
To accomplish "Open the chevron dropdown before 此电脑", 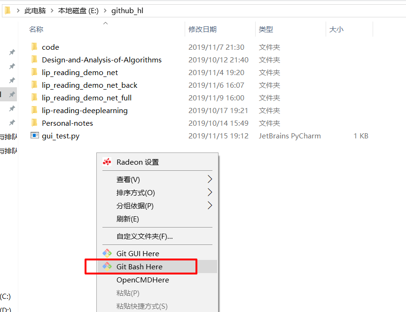I will click(18, 11).
